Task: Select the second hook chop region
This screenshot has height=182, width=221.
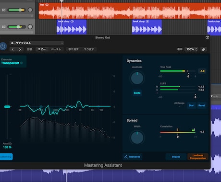Action: pyautogui.click(x=147, y=27)
